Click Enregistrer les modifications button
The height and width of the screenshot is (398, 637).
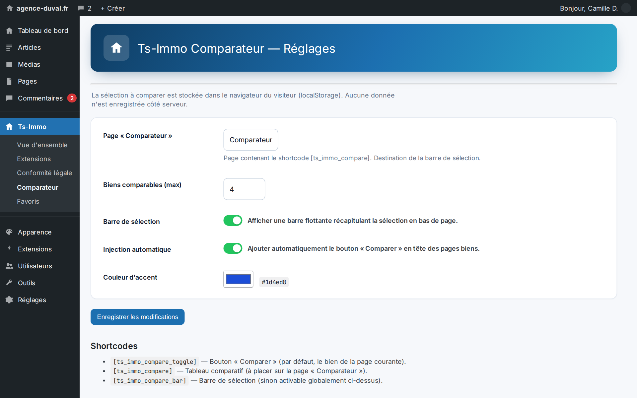138,317
